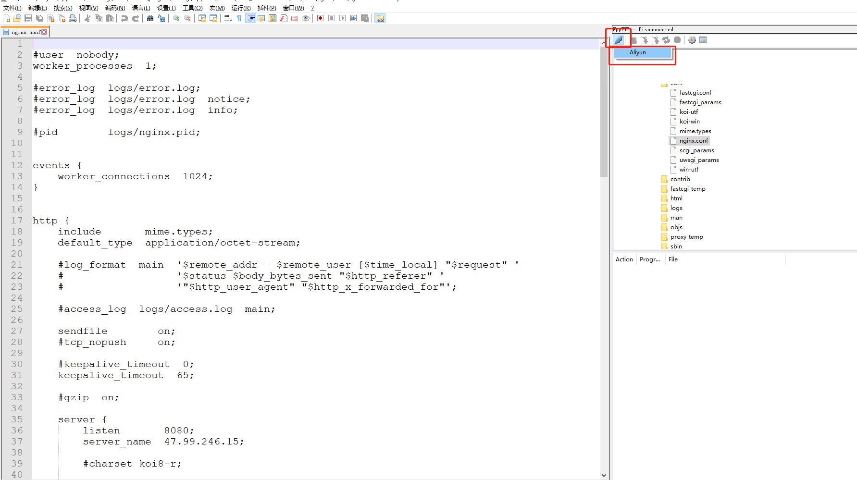Open the 设置(T) menu
Screen dimensions: 857x480
pyautogui.click(x=166, y=8)
